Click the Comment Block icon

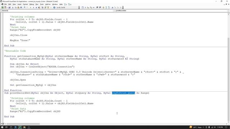tap(106, 8)
